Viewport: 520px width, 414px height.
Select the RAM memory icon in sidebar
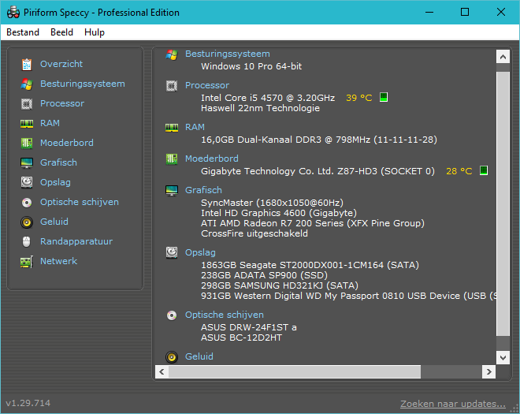click(27, 123)
